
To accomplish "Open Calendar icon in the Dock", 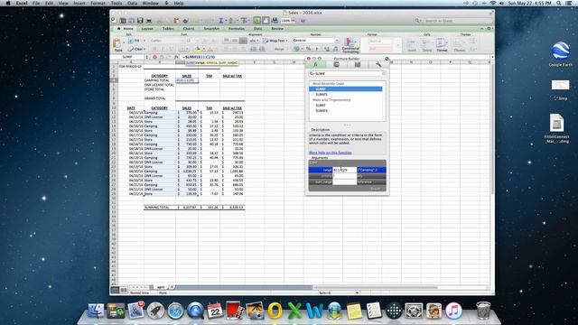I will pyautogui.click(x=215, y=311).
